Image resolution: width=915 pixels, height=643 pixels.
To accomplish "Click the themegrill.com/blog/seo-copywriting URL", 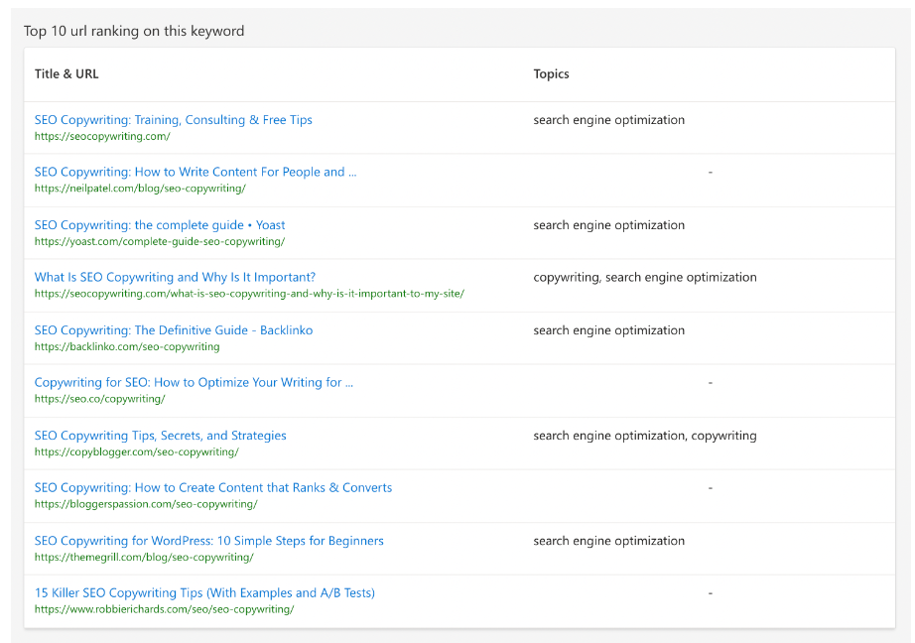I will (x=143, y=558).
